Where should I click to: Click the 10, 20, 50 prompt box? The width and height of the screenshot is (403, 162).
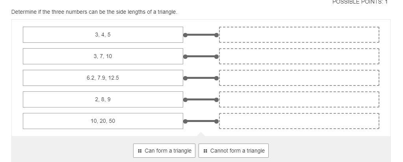pyautogui.click(x=103, y=121)
